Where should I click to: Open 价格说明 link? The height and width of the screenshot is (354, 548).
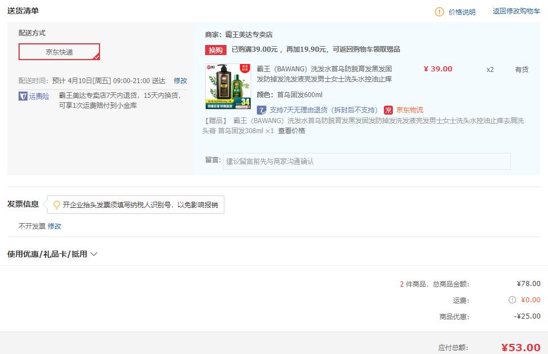coord(462,12)
